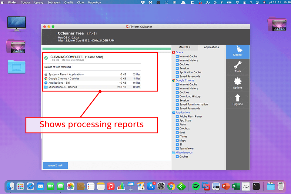Image resolution: width=291 pixels, height=194 pixels.
Task: Uncheck Opera Application Cache
Action: (177, 72)
